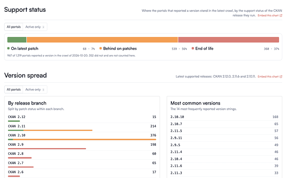Click the red bar under CKAN 2.8
289x178 pixels.
point(20,158)
